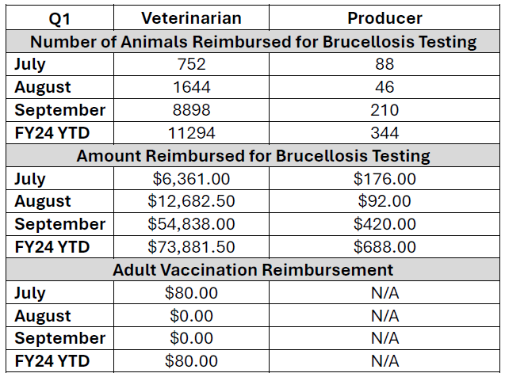505x377 pixels.
Task: Select the 11294 YTD total cell
Action: click(191, 133)
